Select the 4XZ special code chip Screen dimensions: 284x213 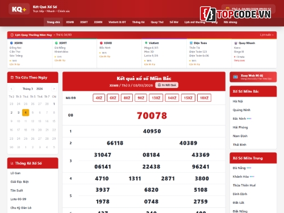coord(99,98)
